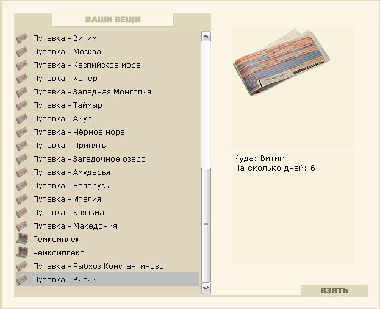Viewport: 380px width, 309px height.
Task: Select Путевка - Хопёр text
Action: 65,79
